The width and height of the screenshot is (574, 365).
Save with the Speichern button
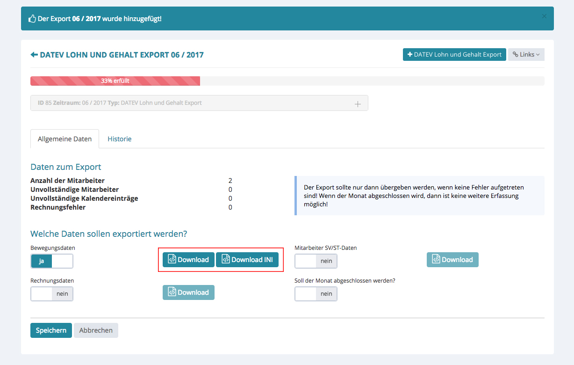pyautogui.click(x=51, y=330)
